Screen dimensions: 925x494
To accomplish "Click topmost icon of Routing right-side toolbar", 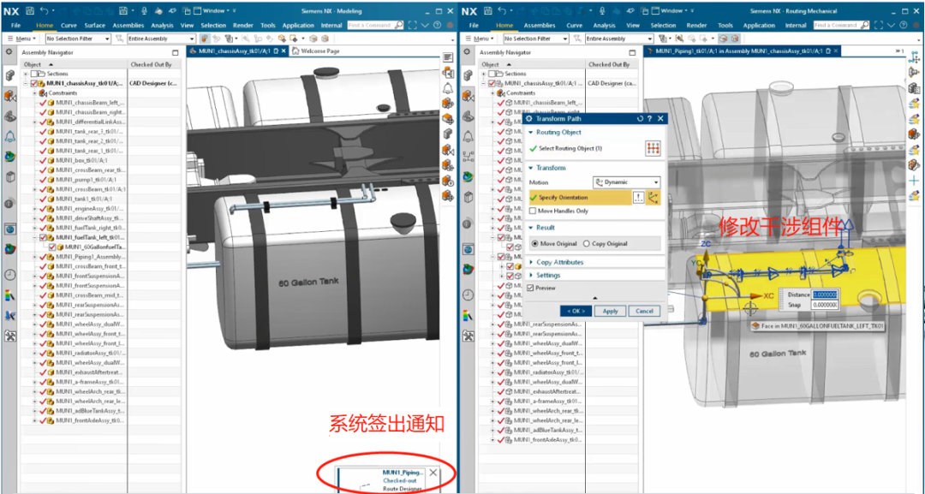I will (915, 57).
